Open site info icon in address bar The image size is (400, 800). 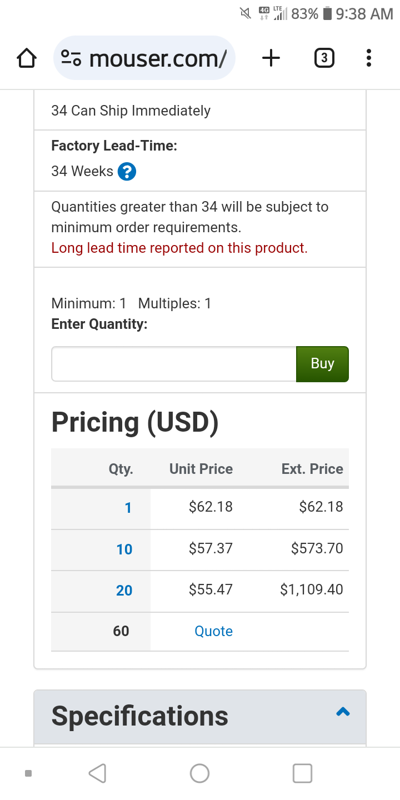click(x=71, y=58)
